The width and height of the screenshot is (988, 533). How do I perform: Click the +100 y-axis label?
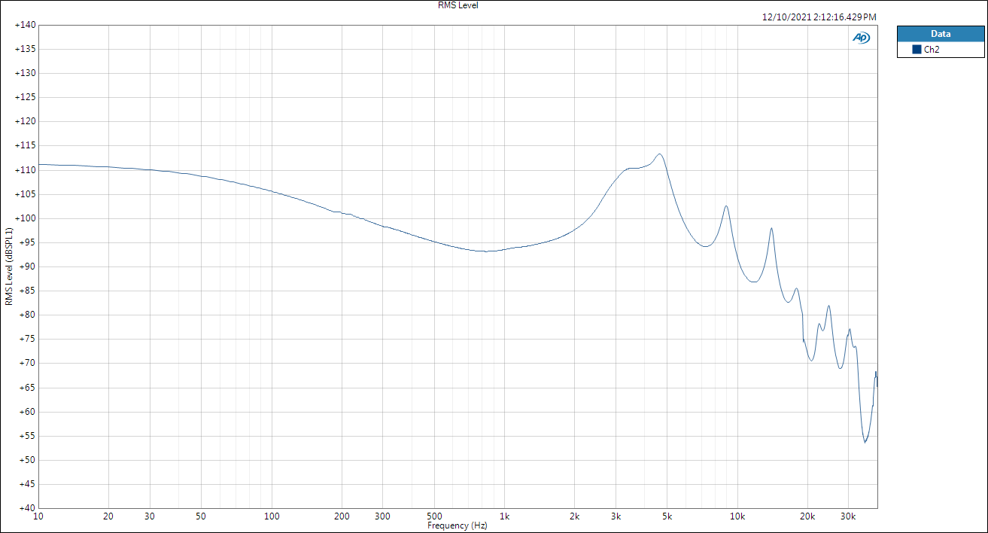[x=25, y=218]
